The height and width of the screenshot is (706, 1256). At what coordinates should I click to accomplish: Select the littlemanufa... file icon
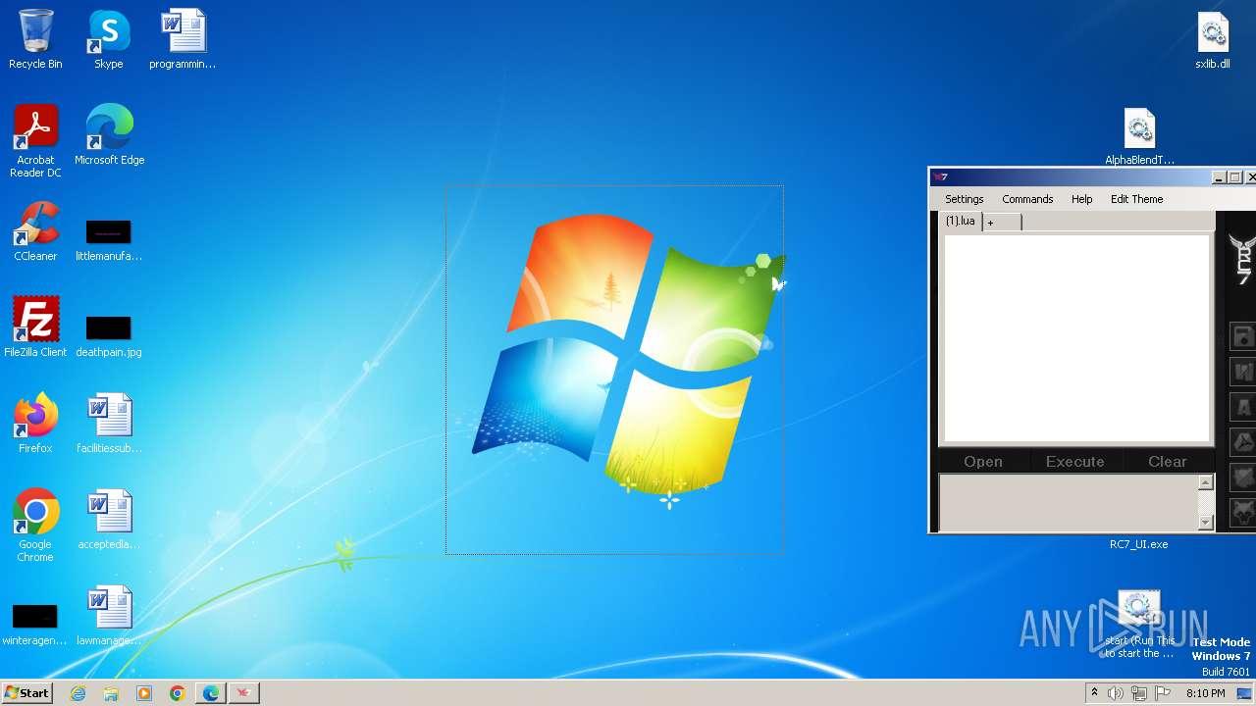tap(108, 241)
